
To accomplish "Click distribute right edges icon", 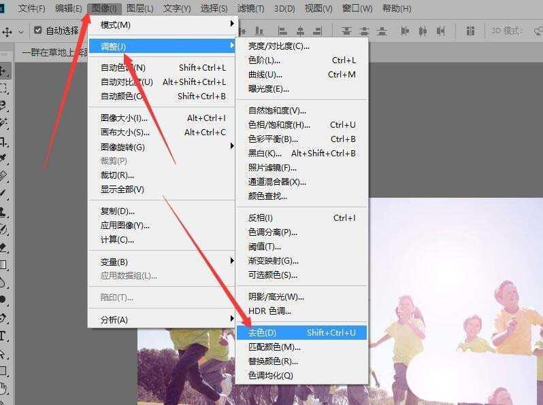I will pos(440,31).
